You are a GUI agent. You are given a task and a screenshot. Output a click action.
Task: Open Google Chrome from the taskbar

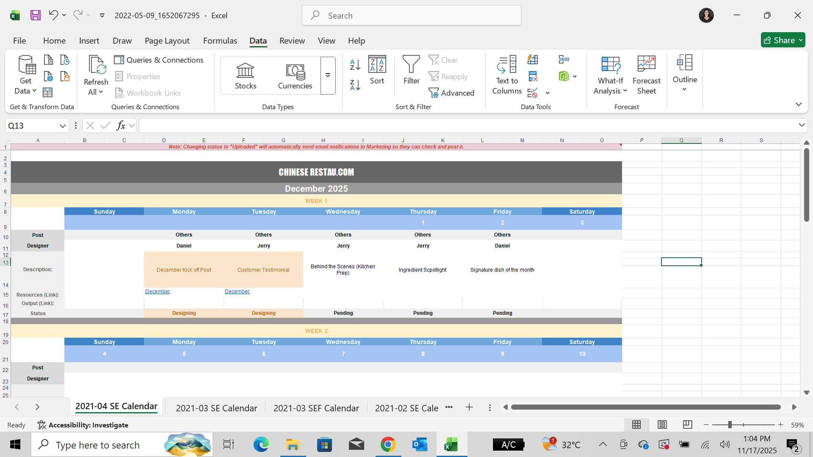tap(388, 445)
